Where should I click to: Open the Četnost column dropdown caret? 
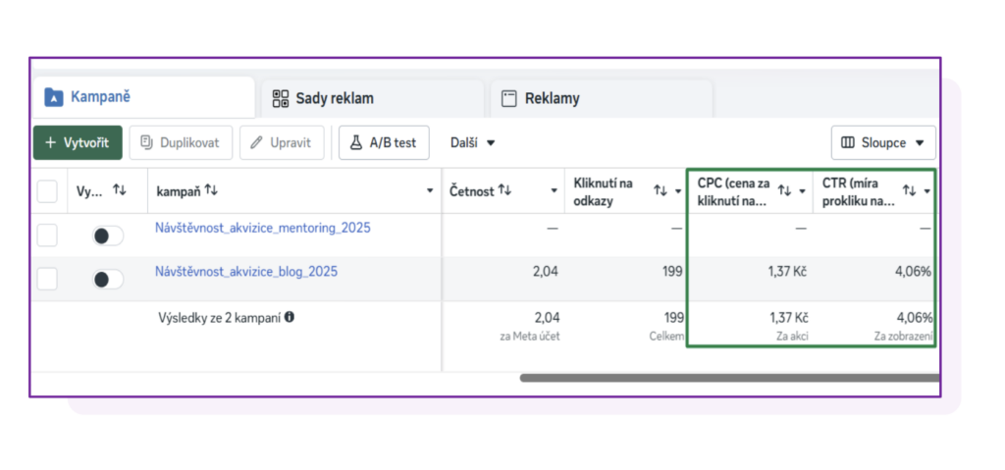[x=554, y=191]
